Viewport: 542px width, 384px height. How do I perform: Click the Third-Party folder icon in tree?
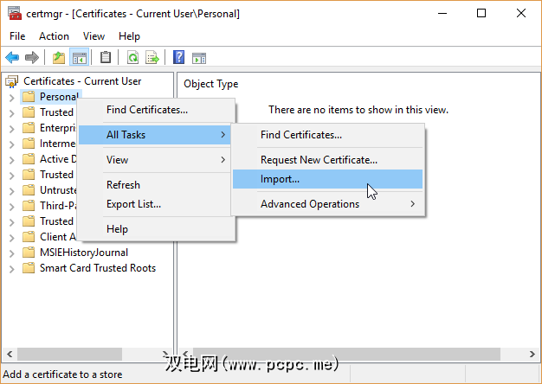(29, 206)
